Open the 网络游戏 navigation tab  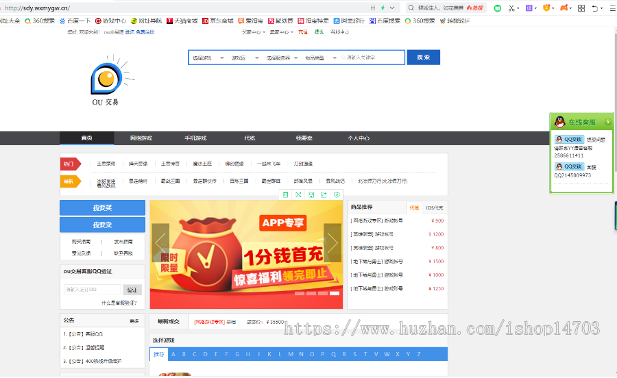141,138
